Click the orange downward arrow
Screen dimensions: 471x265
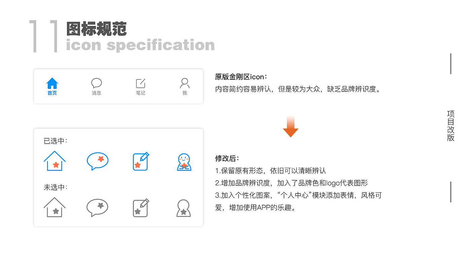tap(291, 126)
